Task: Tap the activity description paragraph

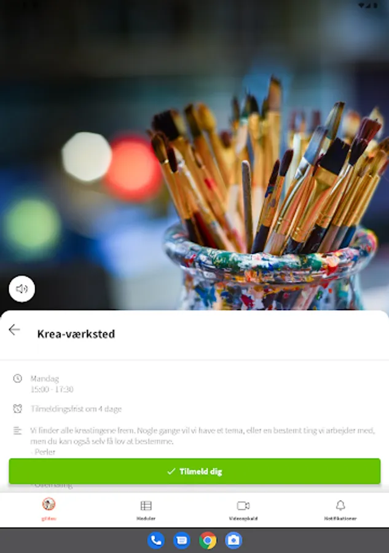Action: point(202,436)
